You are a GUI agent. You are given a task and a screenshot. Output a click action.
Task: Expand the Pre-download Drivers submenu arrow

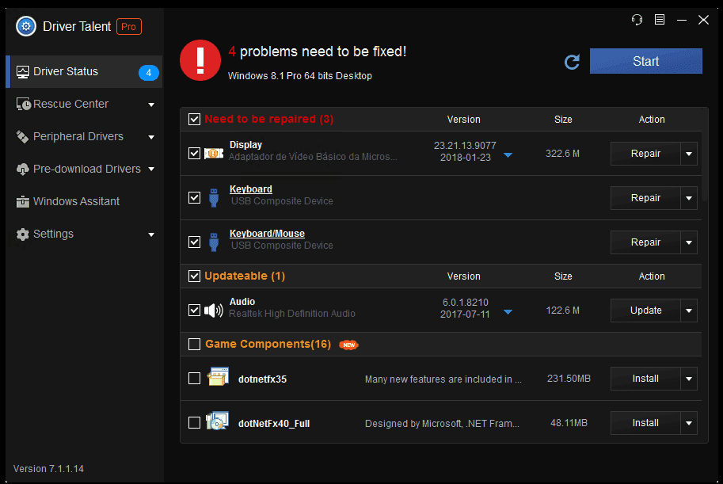point(151,170)
